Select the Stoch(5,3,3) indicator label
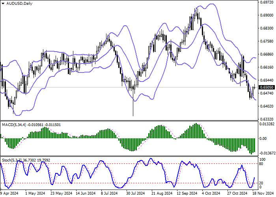The height and width of the screenshot is (197, 276). [12, 160]
